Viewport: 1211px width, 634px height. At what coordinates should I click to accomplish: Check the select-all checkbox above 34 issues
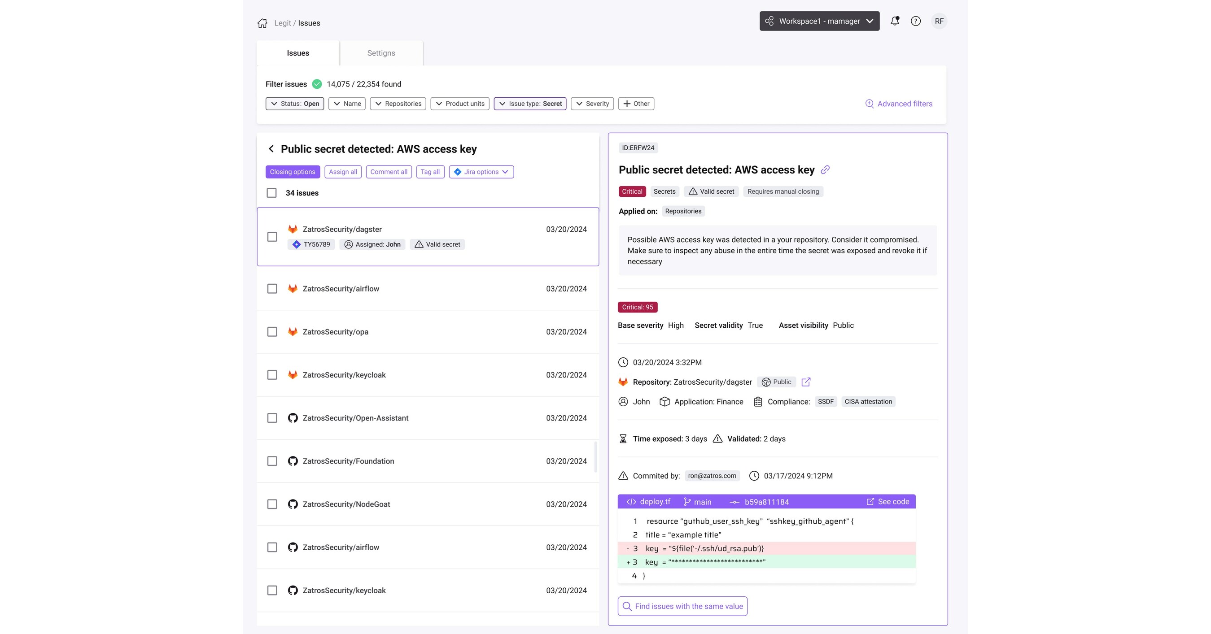[x=272, y=192]
